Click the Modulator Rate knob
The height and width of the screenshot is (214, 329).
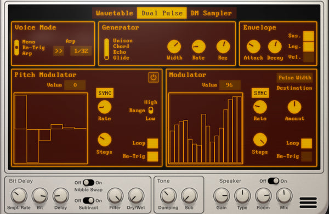pyautogui.click(x=260, y=107)
